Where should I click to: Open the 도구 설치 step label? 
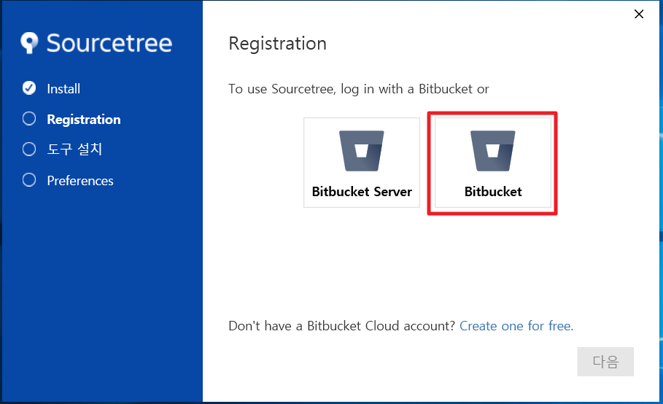pos(74,149)
